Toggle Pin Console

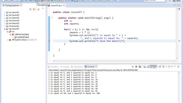[x=160, y=67]
